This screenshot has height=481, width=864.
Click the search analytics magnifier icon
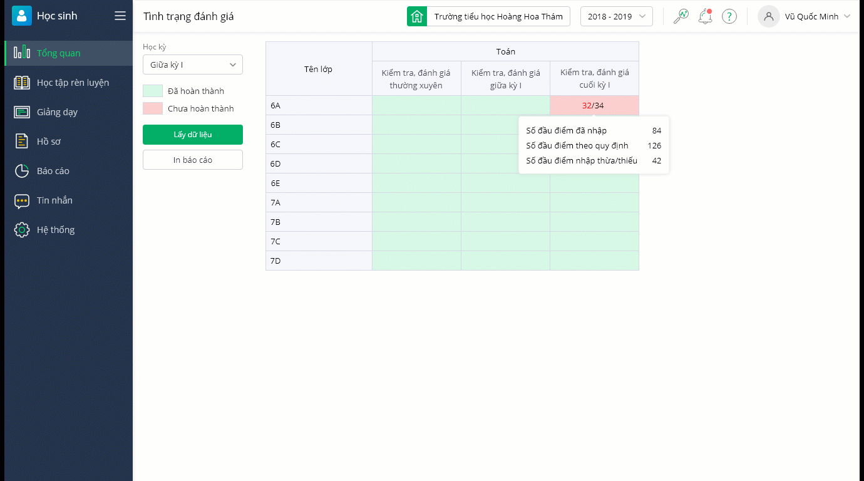681,16
